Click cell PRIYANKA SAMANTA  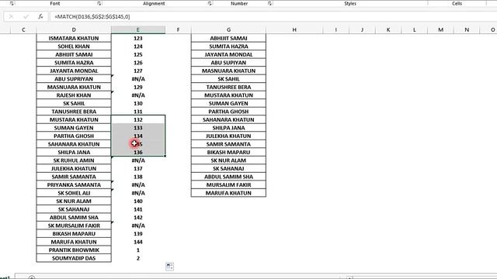[x=74, y=184]
